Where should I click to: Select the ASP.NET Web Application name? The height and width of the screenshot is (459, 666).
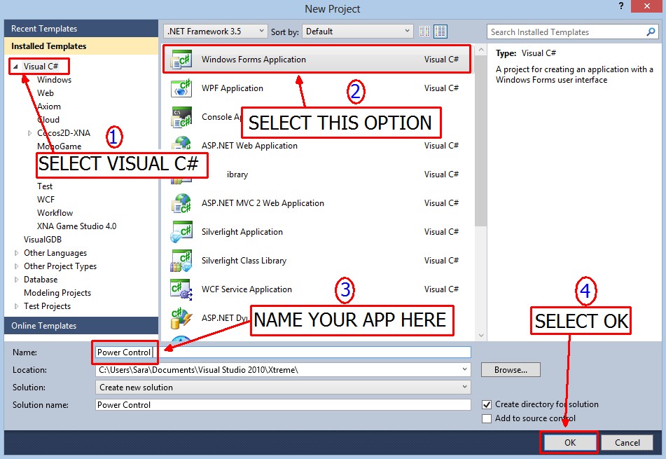point(249,146)
